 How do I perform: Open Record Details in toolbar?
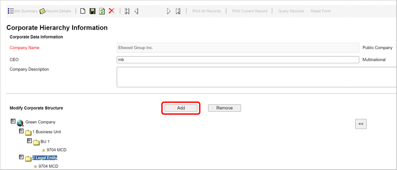pos(55,11)
